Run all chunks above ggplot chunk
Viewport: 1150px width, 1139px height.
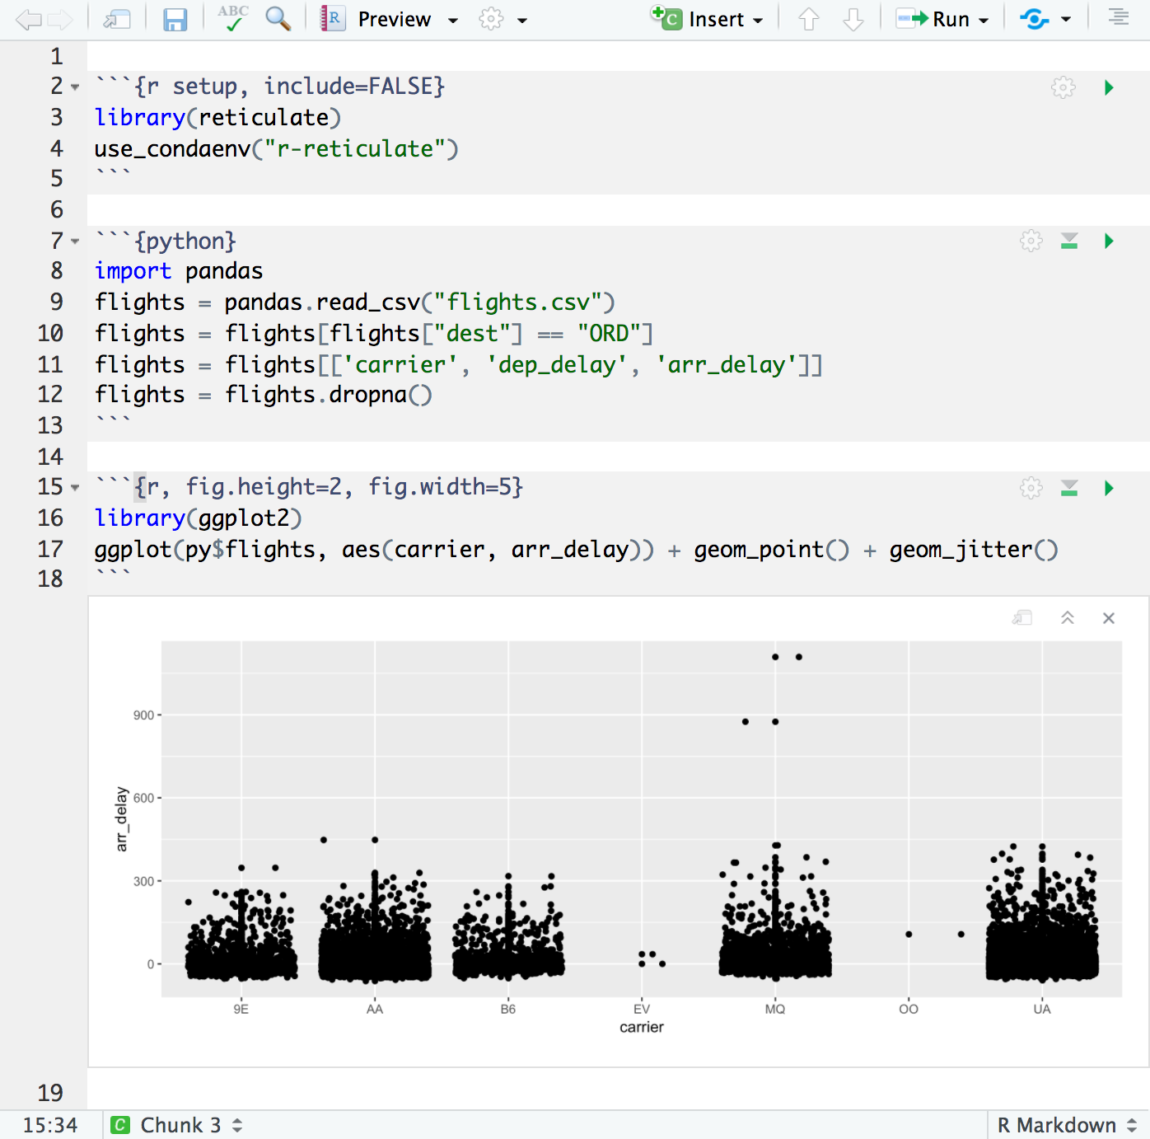(x=1069, y=488)
